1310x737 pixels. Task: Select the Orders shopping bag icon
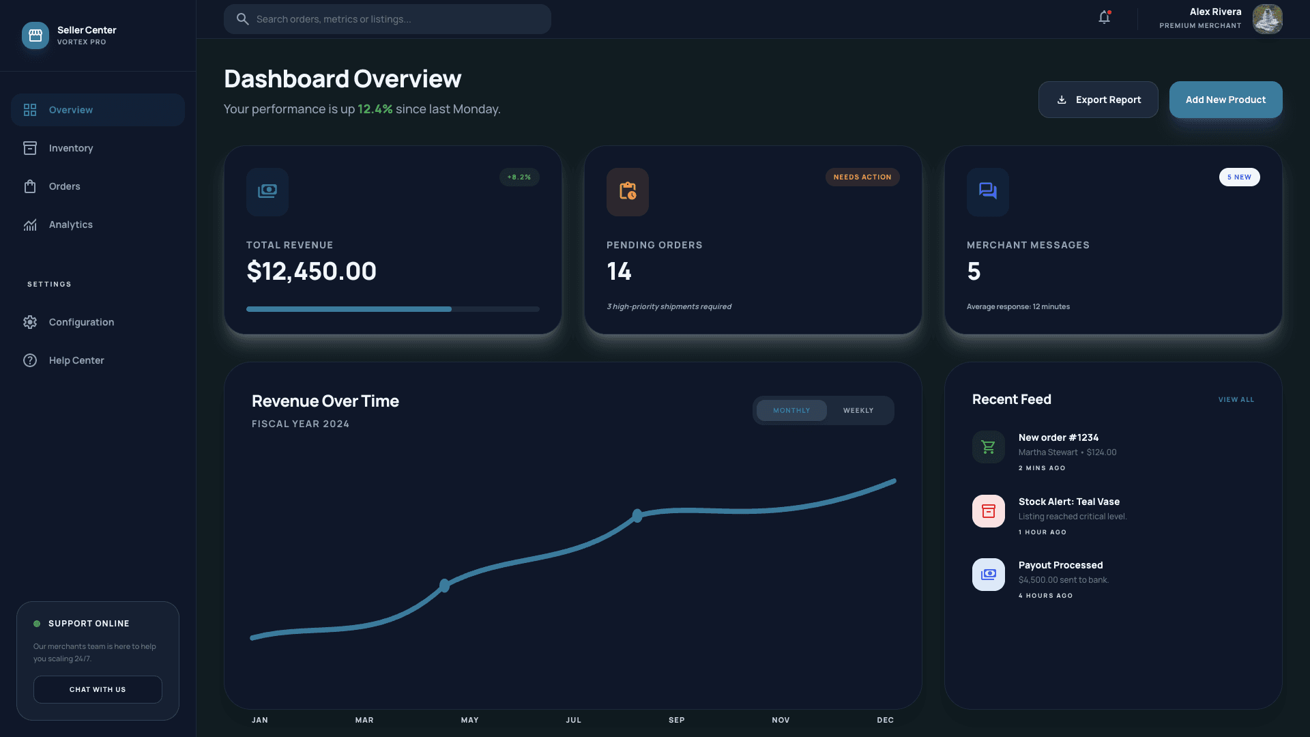(30, 186)
